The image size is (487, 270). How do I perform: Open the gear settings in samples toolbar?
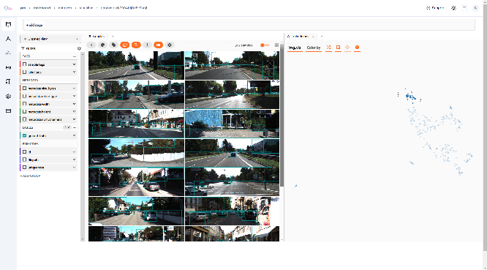click(170, 45)
